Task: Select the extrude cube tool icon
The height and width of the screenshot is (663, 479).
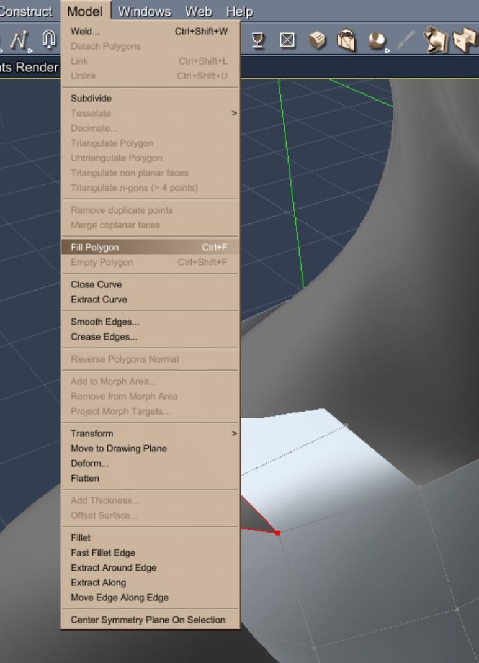Action: [x=317, y=40]
